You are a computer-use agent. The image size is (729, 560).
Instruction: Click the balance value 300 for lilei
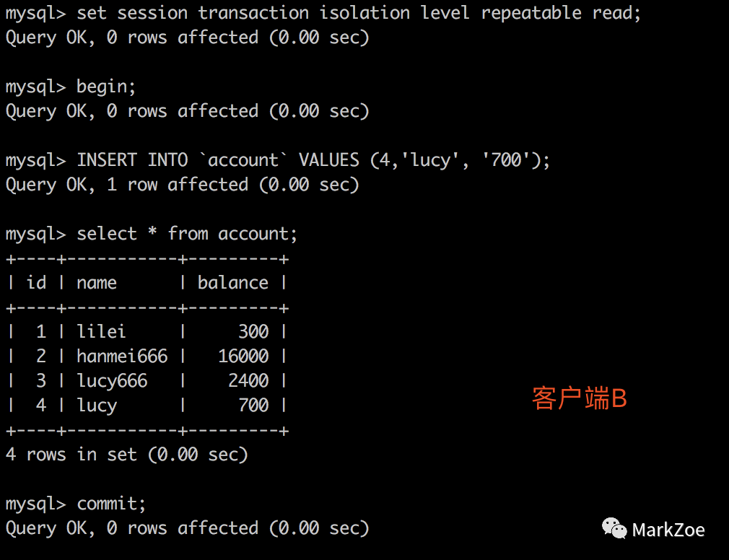pos(253,331)
